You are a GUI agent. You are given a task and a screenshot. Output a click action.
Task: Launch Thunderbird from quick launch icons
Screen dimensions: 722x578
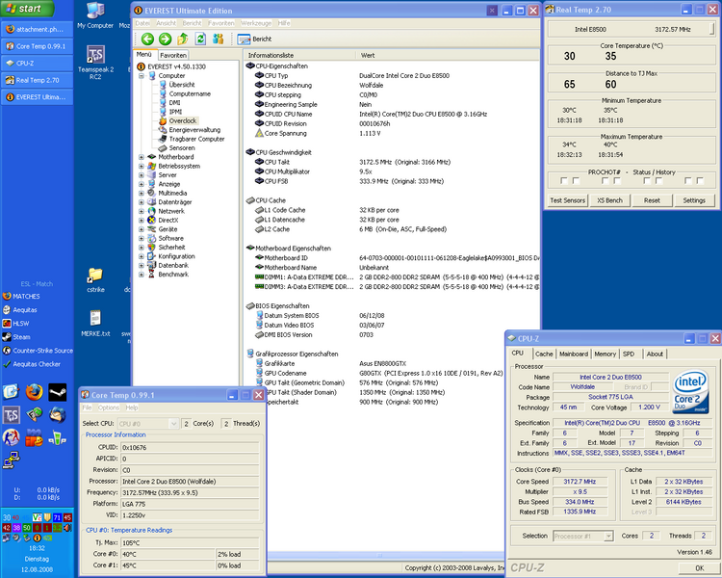pyautogui.click(x=57, y=415)
